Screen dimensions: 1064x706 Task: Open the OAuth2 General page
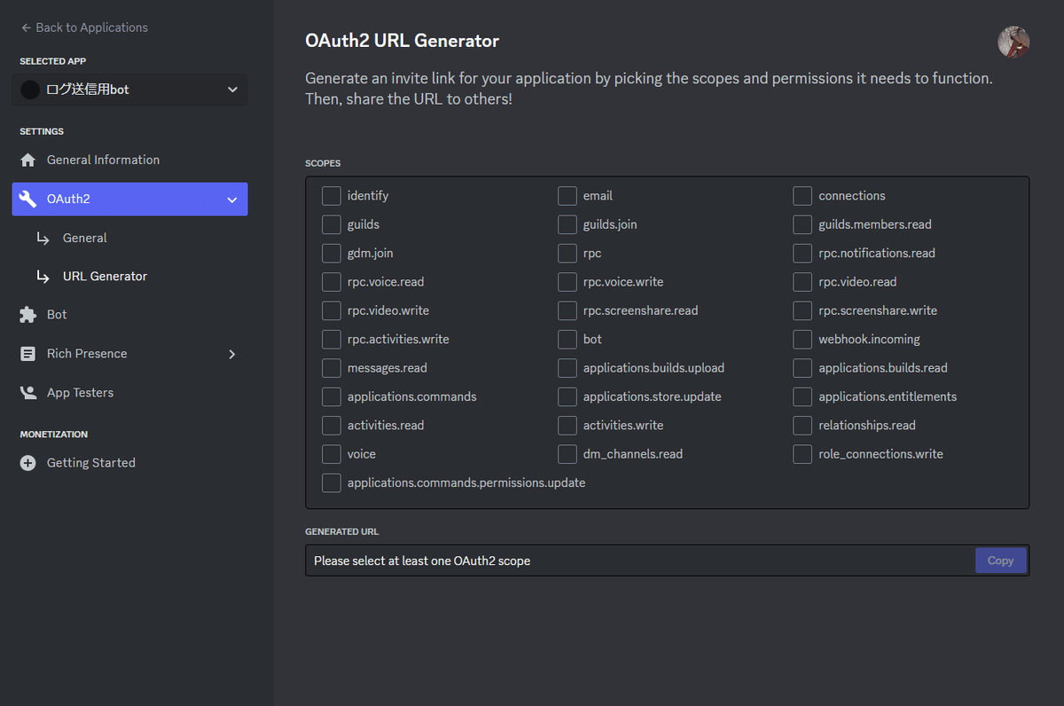(x=84, y=238)
